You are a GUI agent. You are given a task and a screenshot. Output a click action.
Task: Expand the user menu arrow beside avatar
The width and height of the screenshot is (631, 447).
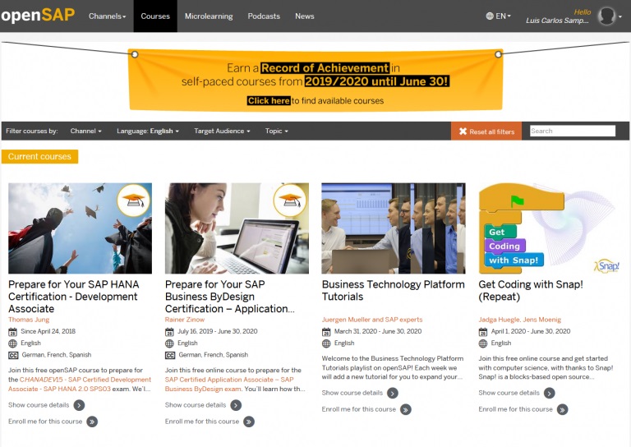click(620, 16)
